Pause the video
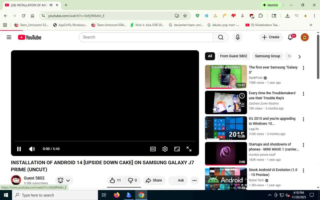The width and height of the screenshot is (320, 200). (x=19, y=149)
